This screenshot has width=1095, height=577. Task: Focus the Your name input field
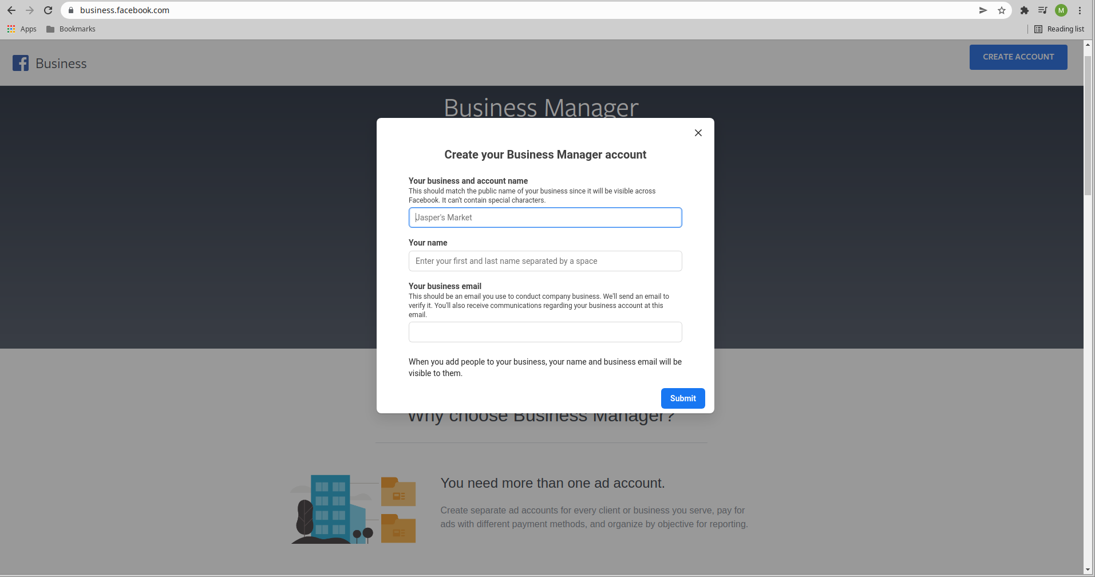[545, 261]
